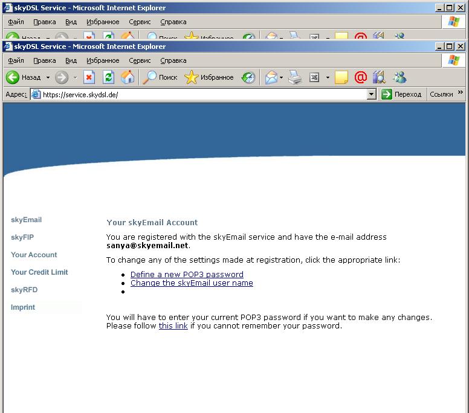Click page icon in address bar
Image resolution: width=469 pixels, height=413 pixels.
36,94
